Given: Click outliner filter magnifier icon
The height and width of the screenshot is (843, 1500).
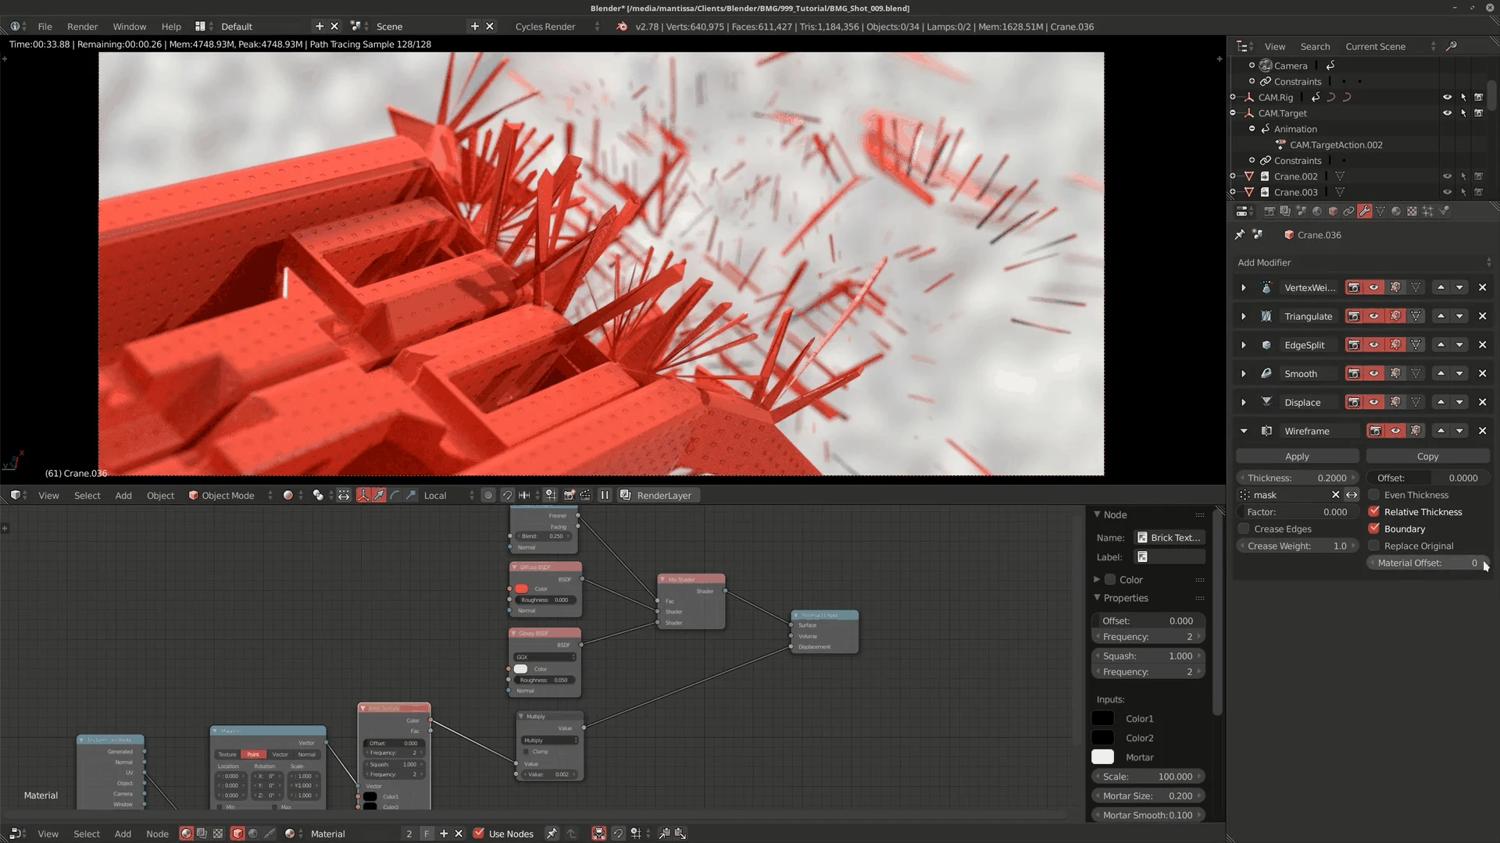Looking at the screenshot, I should [x=1451, y=46].
